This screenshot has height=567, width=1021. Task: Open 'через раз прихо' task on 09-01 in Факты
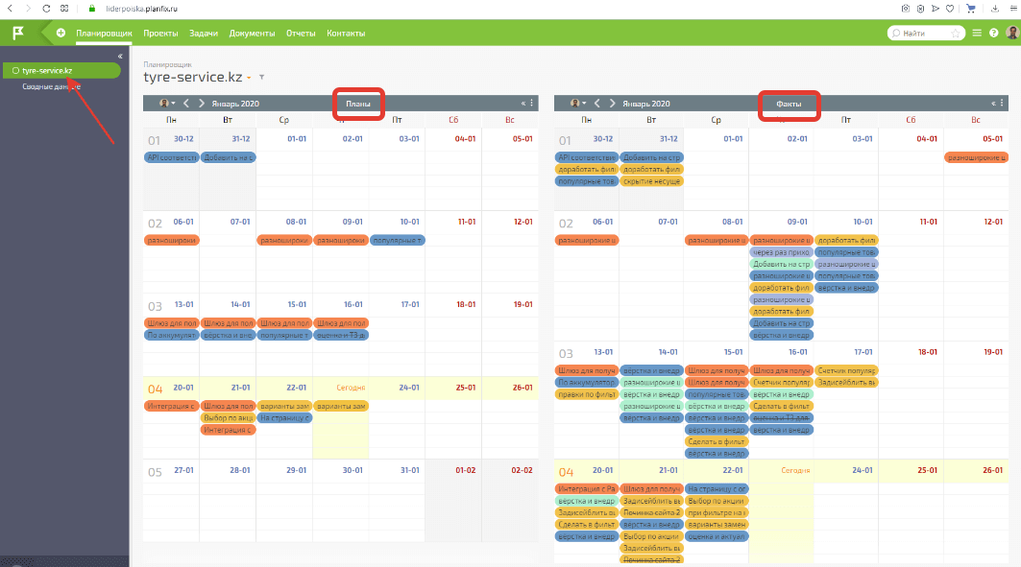tap(782, 252)
